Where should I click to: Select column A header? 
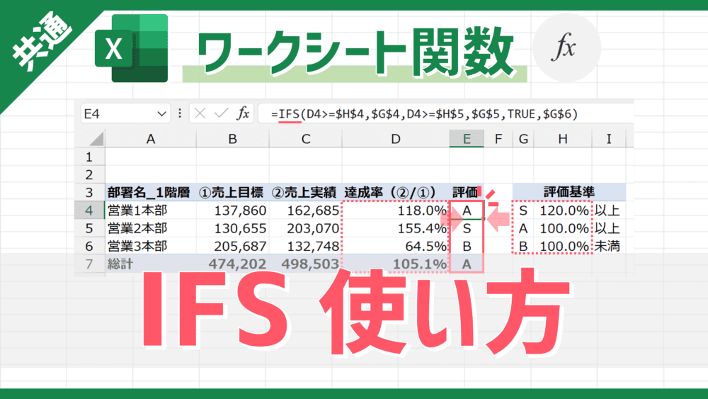(151, 139)
